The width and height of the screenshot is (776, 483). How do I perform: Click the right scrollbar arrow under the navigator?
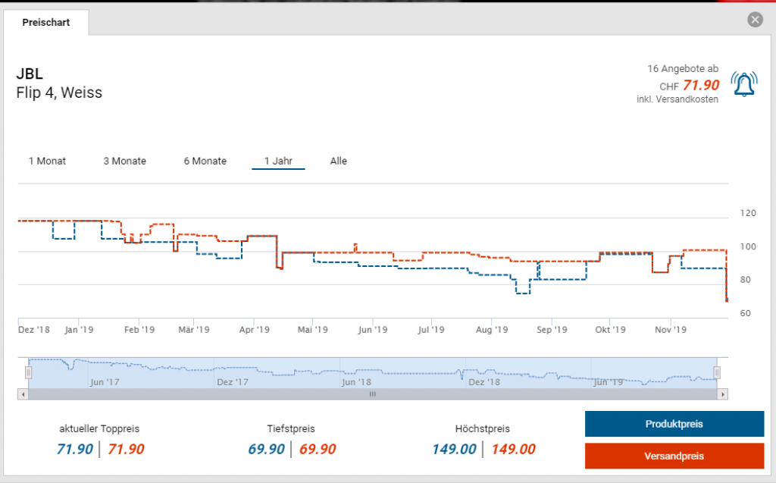pos(723,394)
